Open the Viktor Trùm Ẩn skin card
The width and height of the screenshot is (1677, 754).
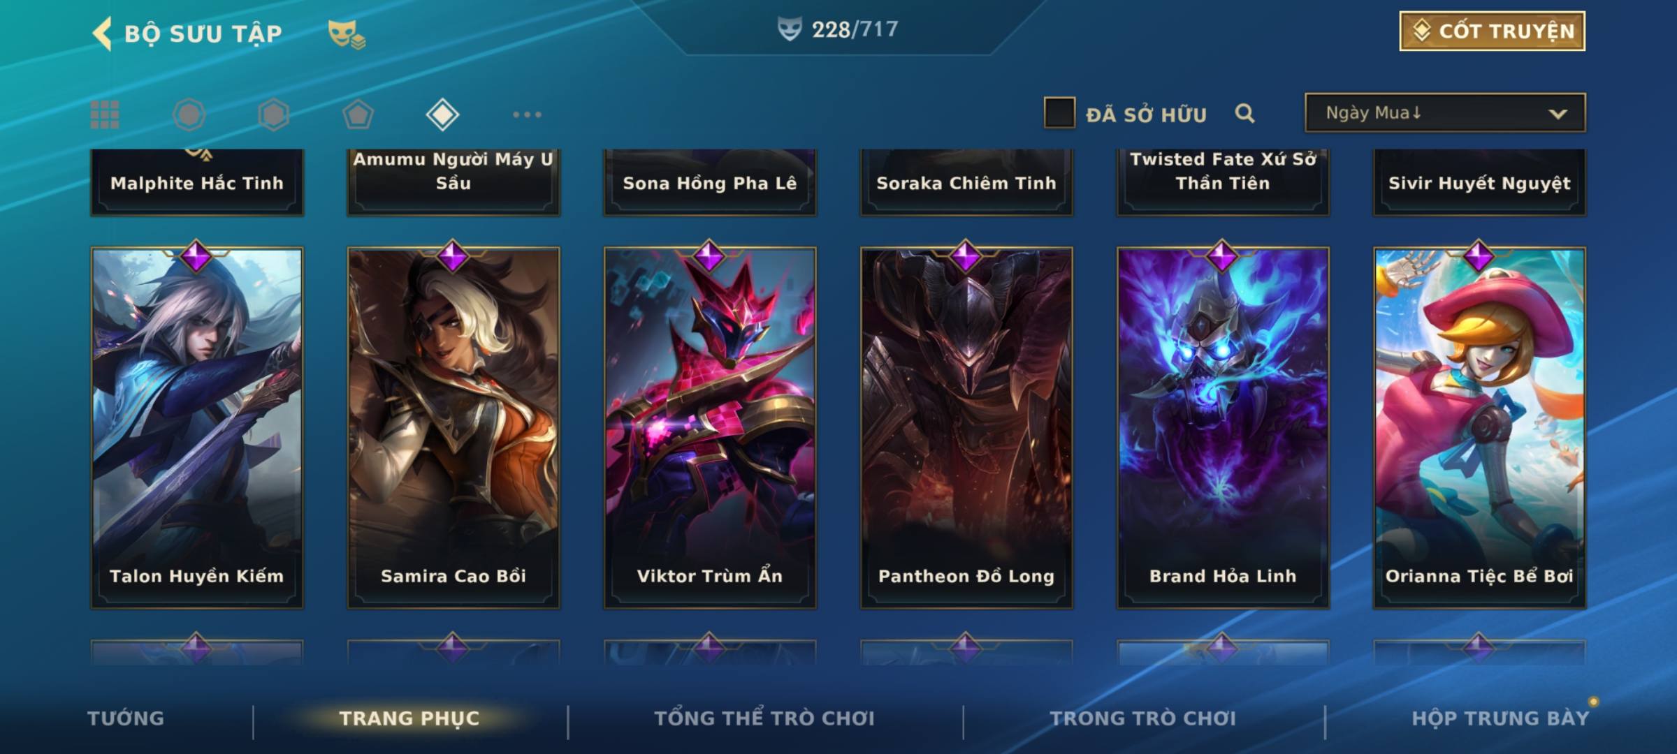710,428
